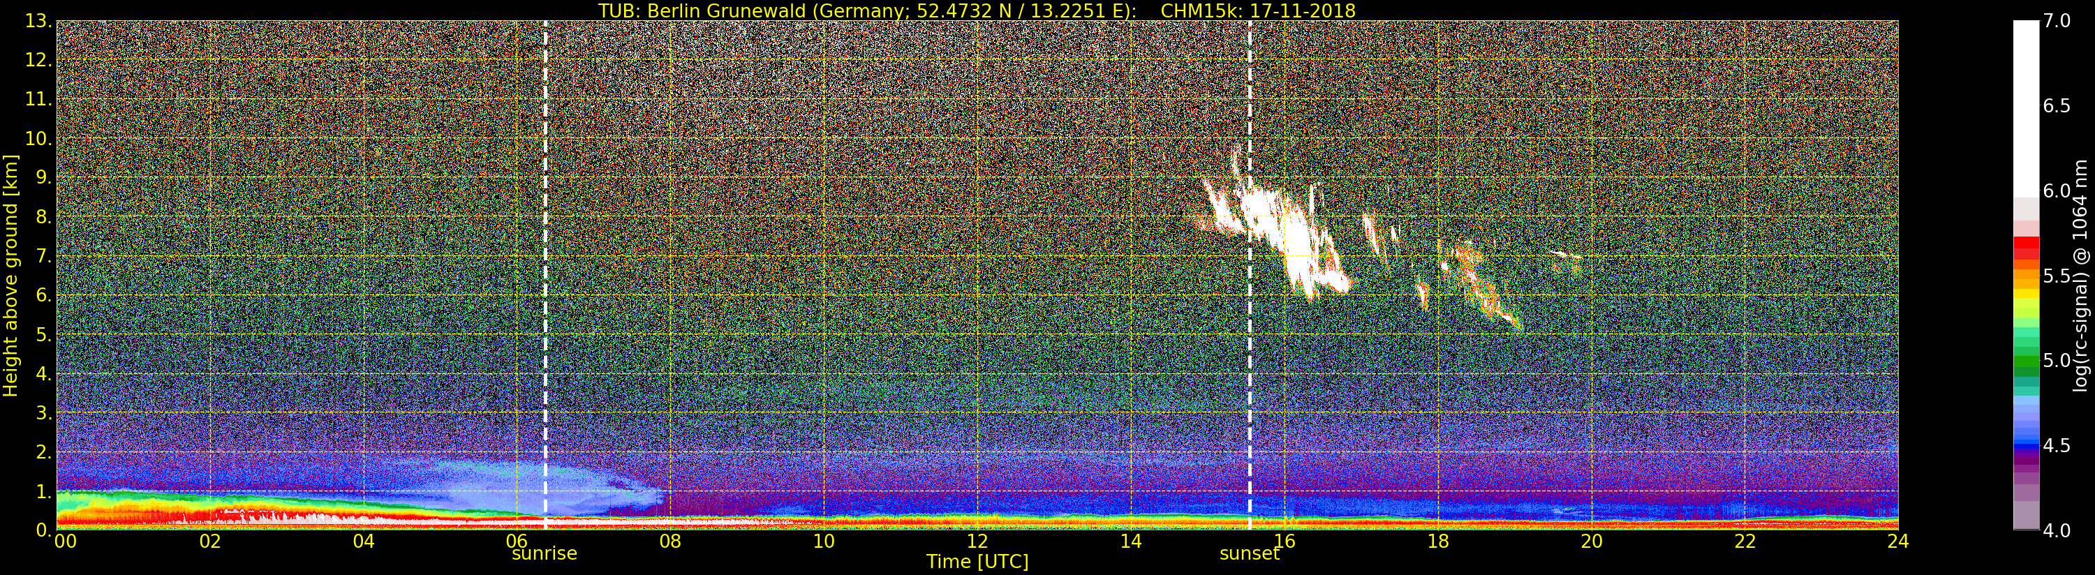This screenshot has height=575, width=2095.
Task: Click the height axis tick '4.'
Action: click(44, 373)
